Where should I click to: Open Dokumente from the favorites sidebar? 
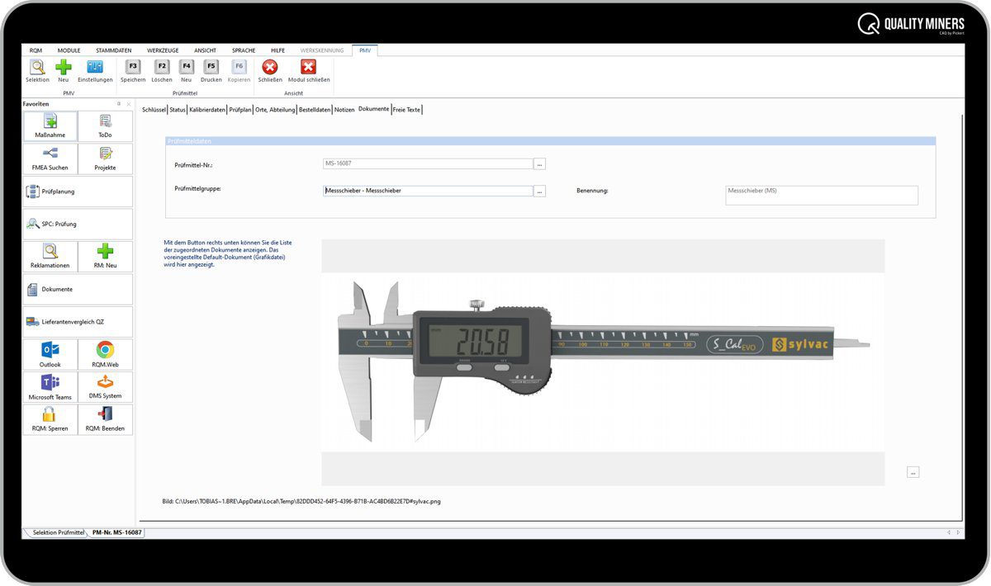click(x=78, y=289)
